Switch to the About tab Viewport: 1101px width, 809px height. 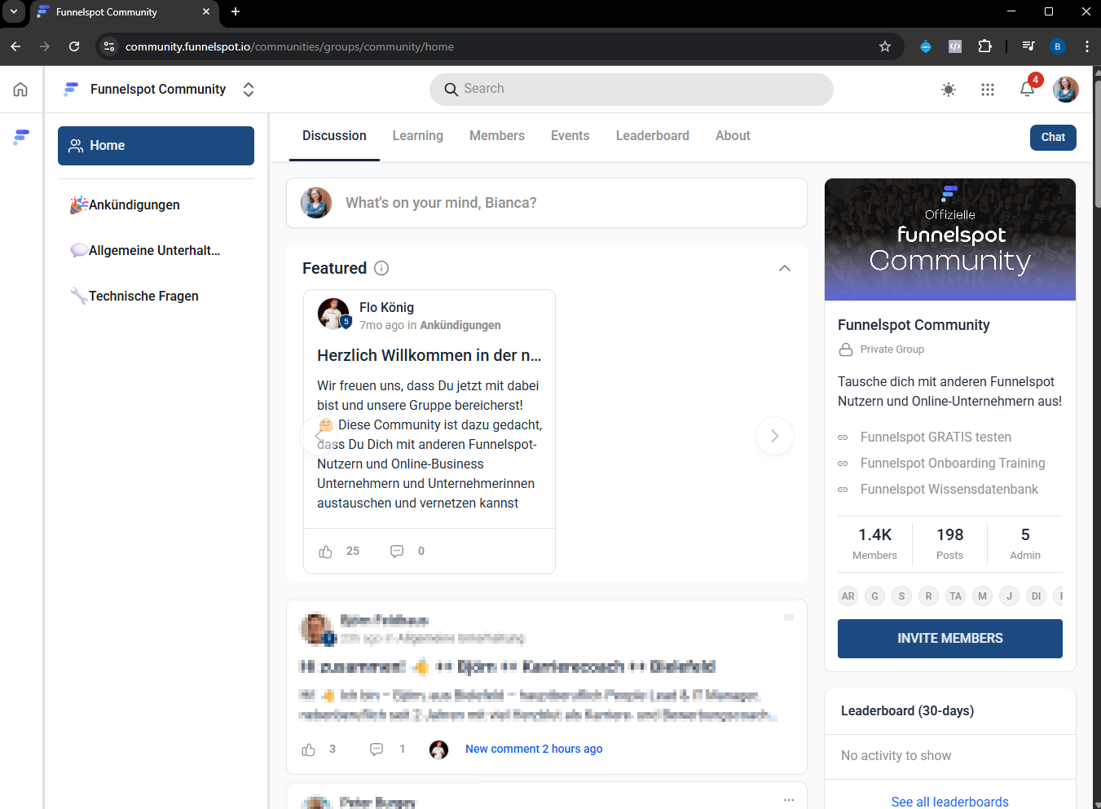coord(733,136)
